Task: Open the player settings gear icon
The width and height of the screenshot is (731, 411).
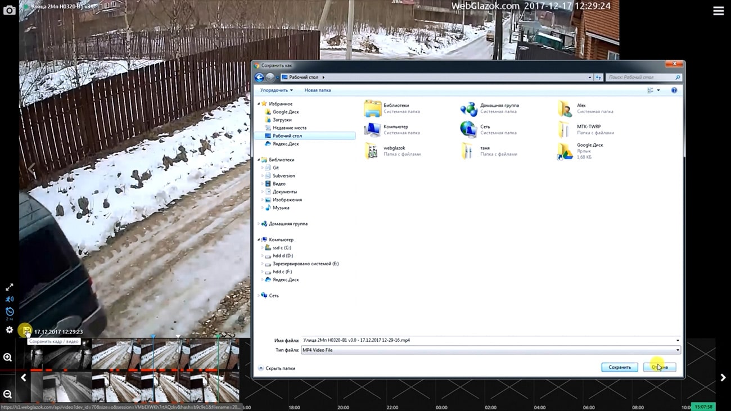Action: (x=9, y=330)
